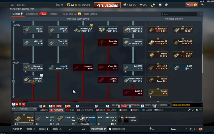
Task: Select the Jagdtiger vehicle in tree
Action: point(132,42)
